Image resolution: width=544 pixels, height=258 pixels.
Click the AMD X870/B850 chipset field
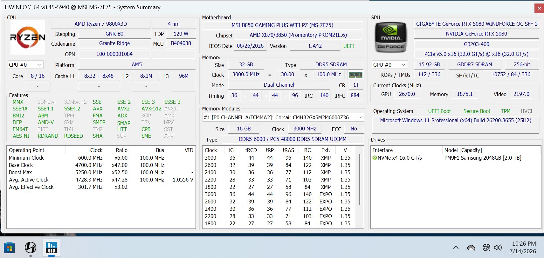(x=298, y=35)
